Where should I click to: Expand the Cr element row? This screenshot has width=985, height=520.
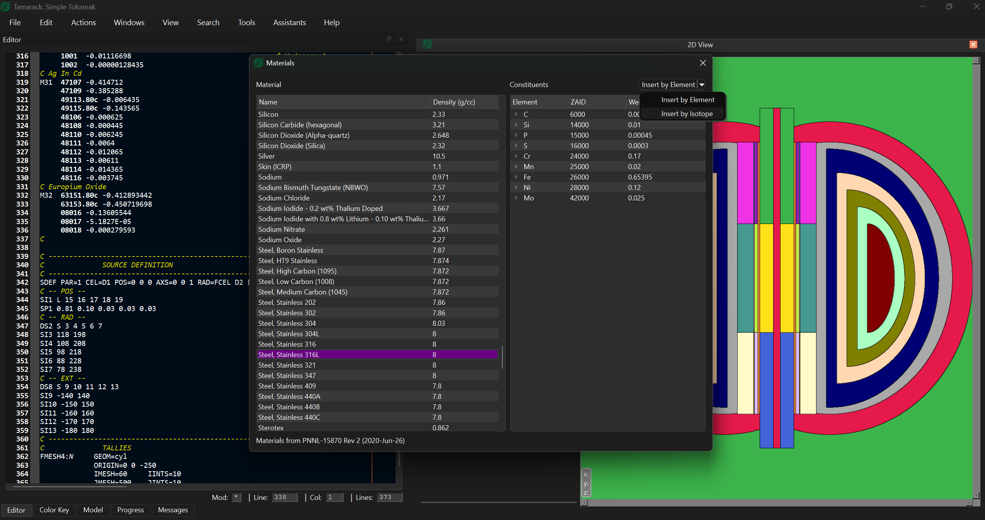click(516, 156)
